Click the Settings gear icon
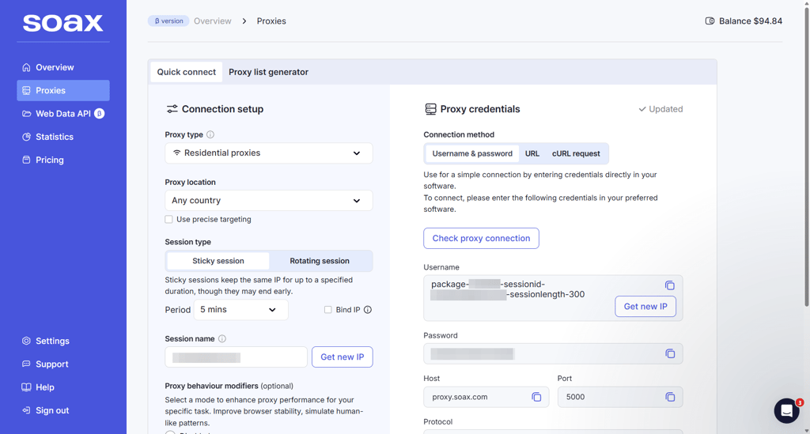Viewport: 810px width, 434px height. [x=26, y=341]
